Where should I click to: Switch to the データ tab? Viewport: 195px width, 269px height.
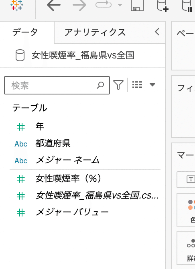click(x=25, y=32)
